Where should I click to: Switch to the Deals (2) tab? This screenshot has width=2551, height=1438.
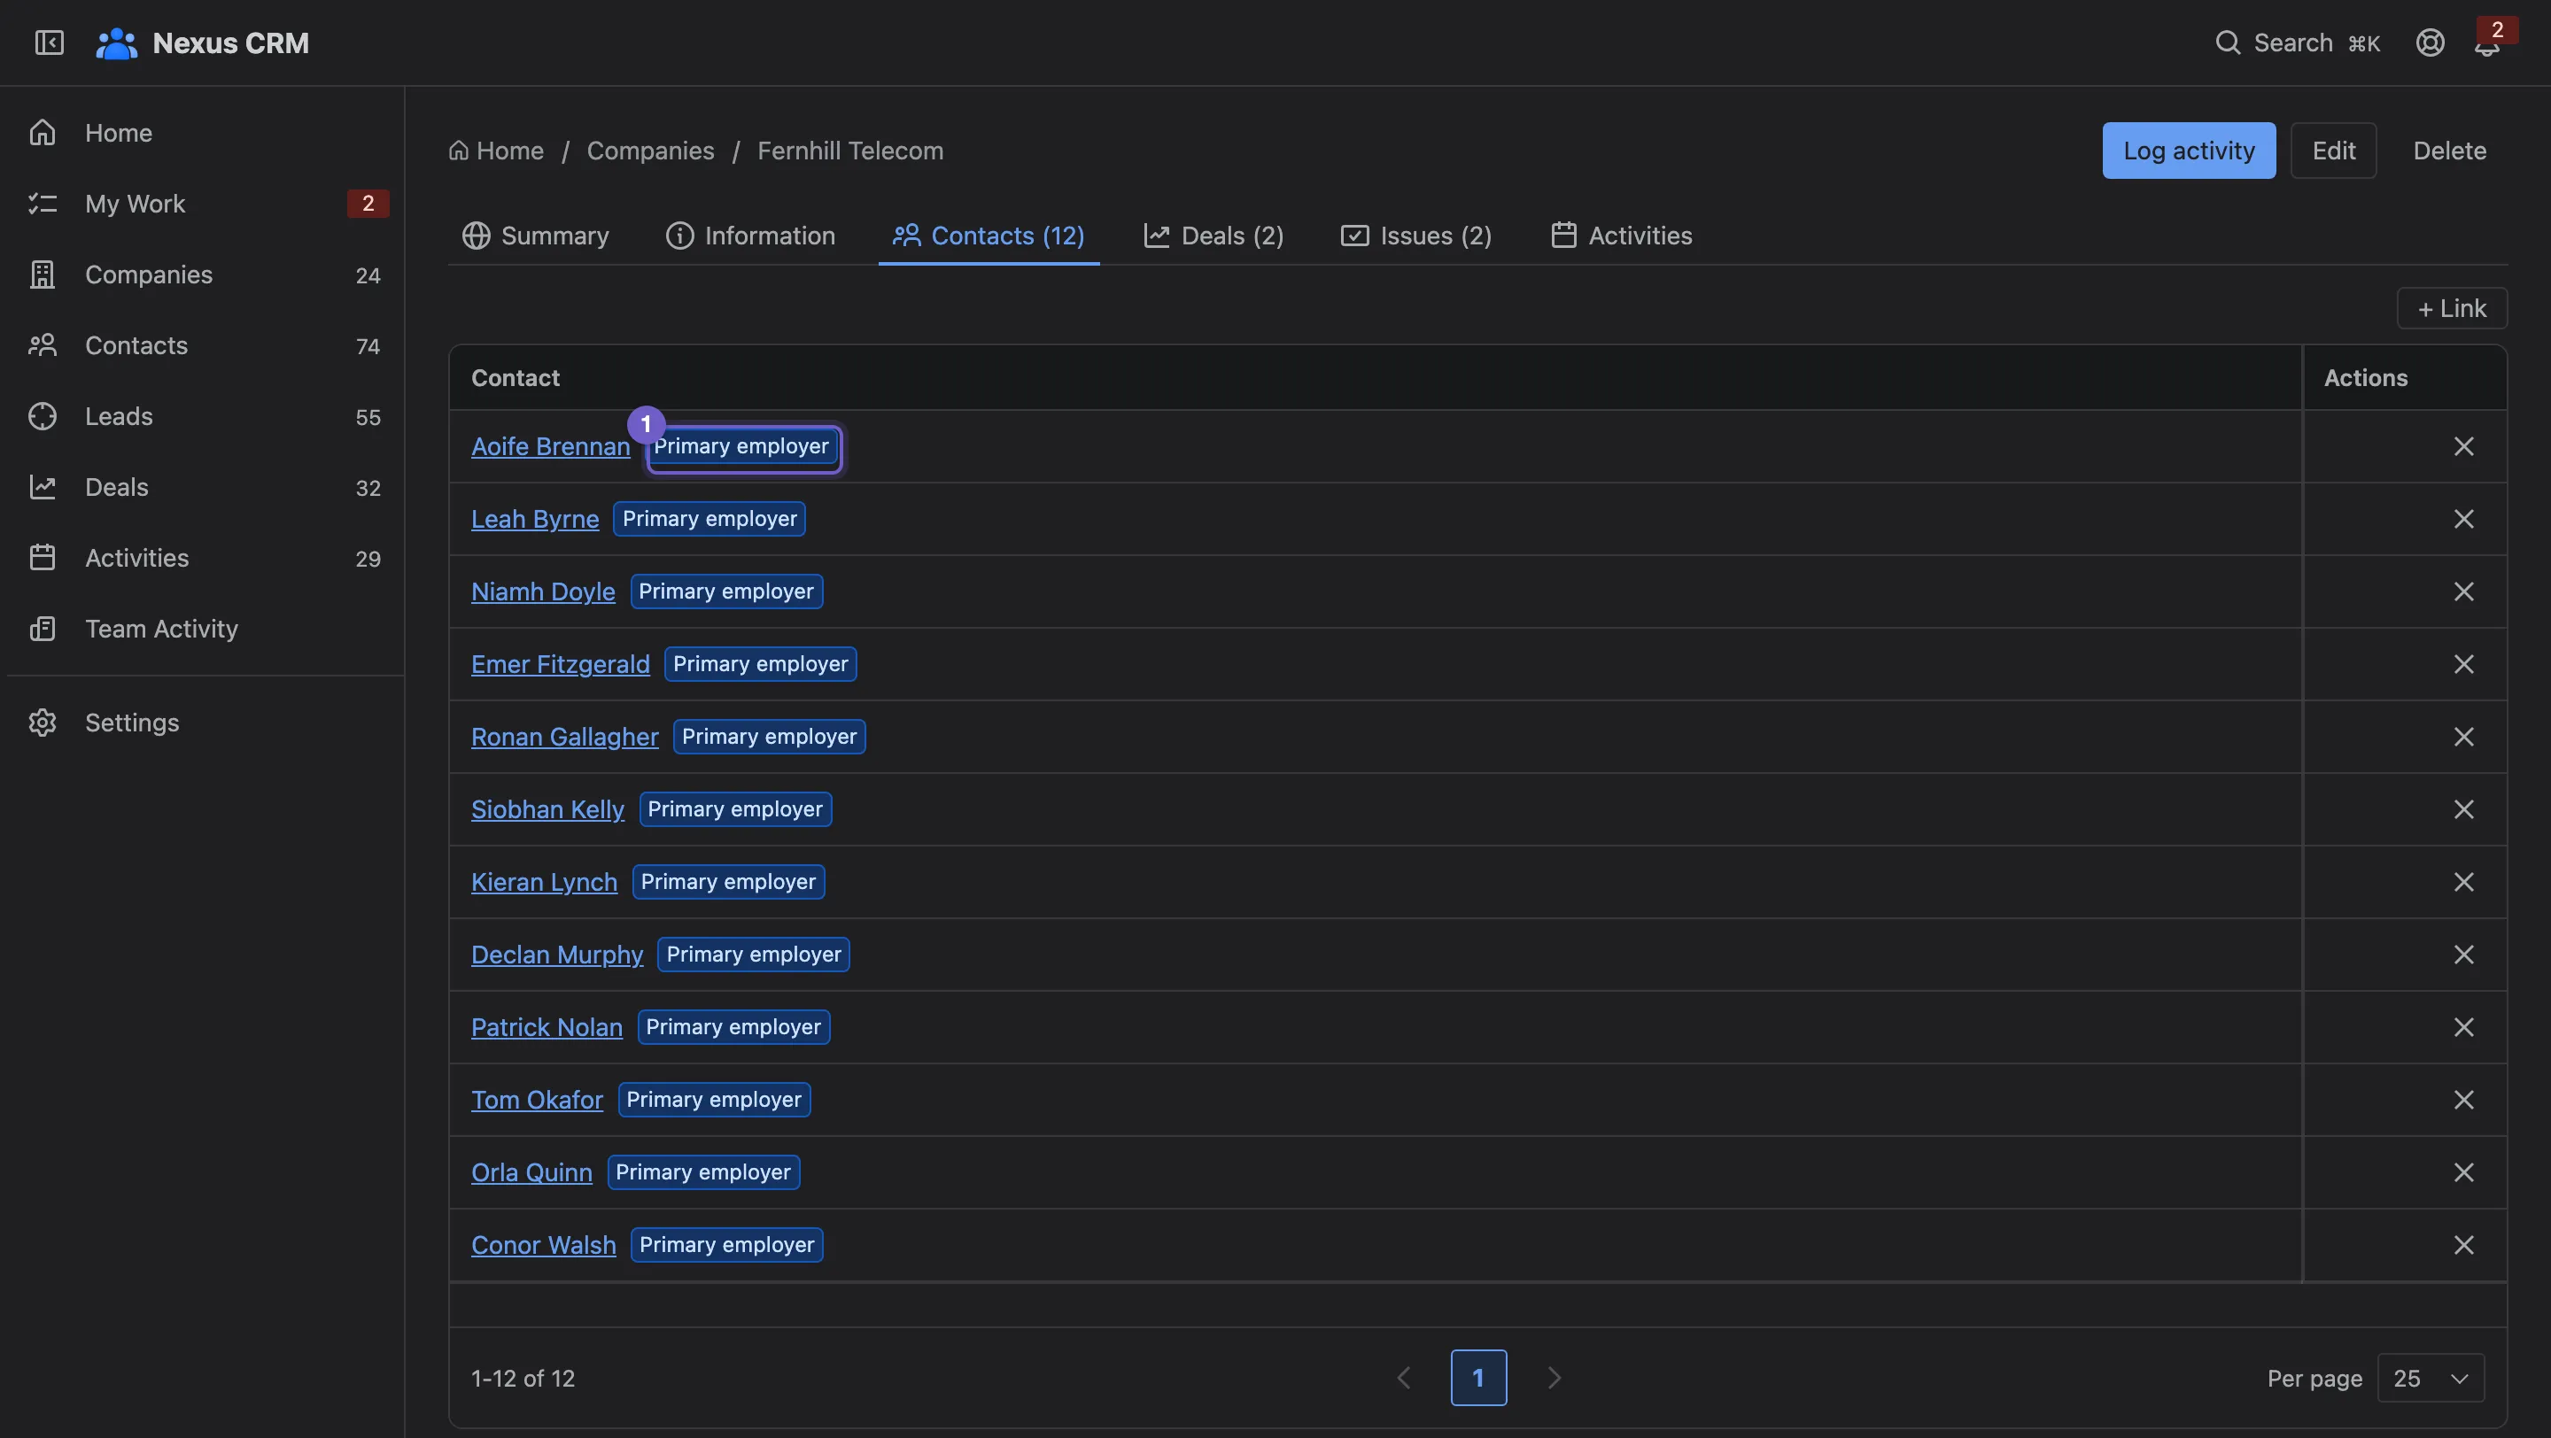point(1213,236)
